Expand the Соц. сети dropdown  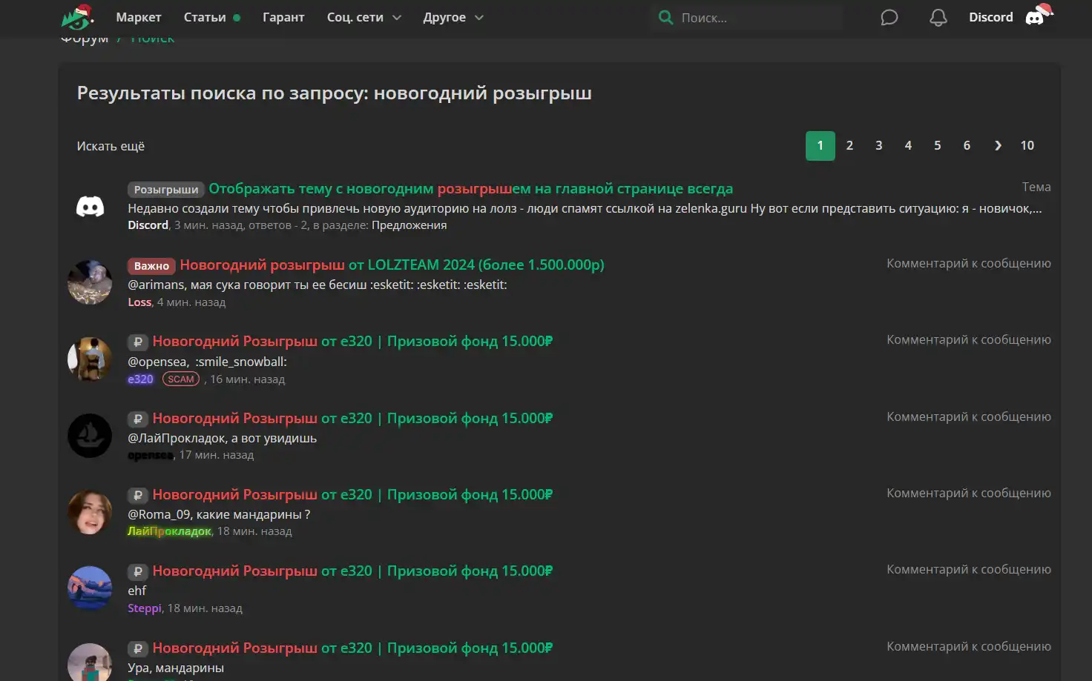click(x=364, y=17)
